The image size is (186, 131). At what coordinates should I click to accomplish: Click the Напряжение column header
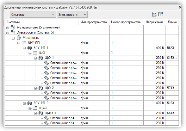(x=154, y=22)
